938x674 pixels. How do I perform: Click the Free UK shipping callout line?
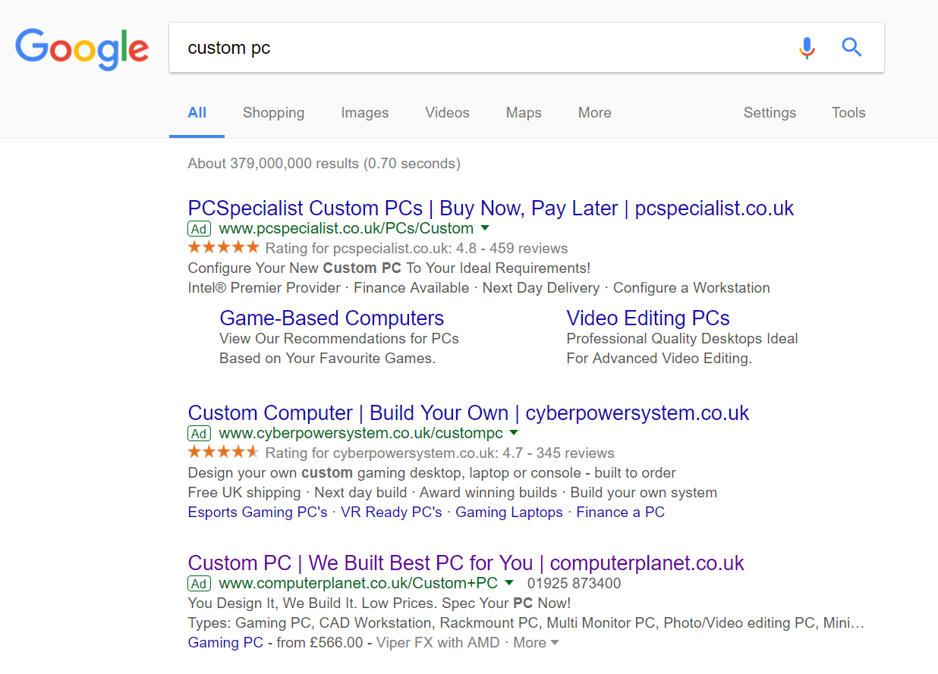(x=452, y=492)
